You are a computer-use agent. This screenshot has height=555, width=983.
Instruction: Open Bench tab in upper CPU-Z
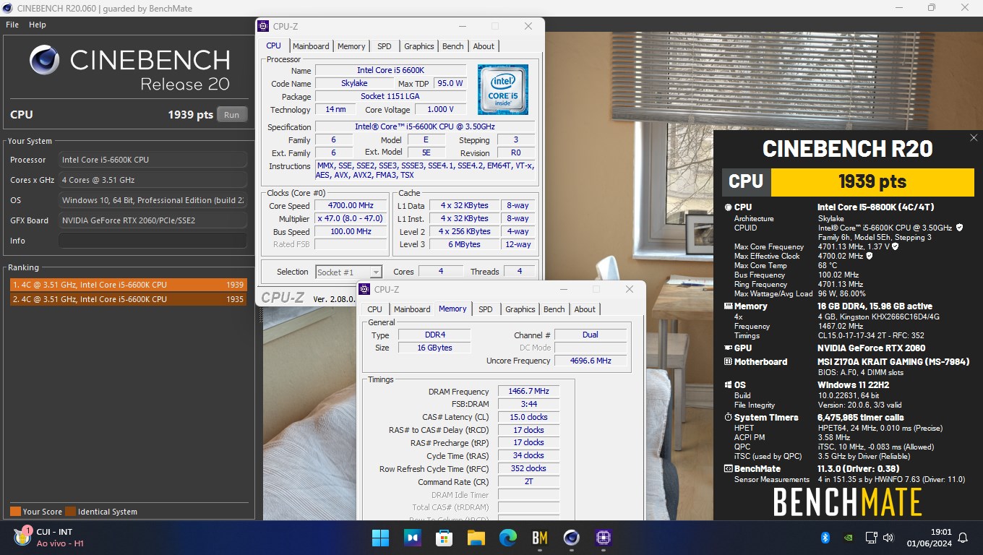pos(453,46)
